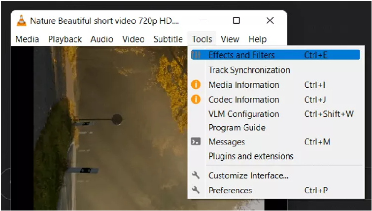The width and height of the screenshot is (372, 211).
Task: Click the window title text Nature Beautiful short video
Action: 104,21
